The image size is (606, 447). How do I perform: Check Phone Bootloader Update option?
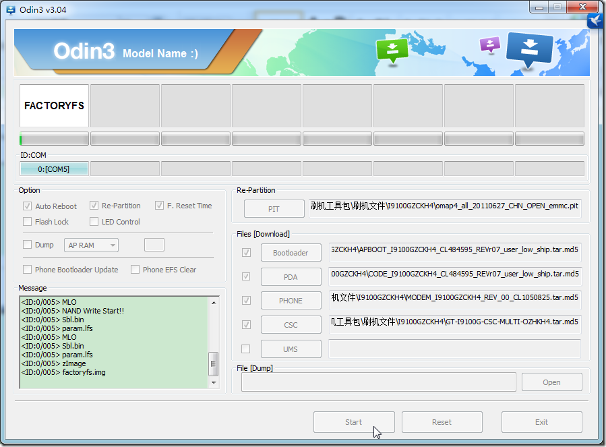27,270
